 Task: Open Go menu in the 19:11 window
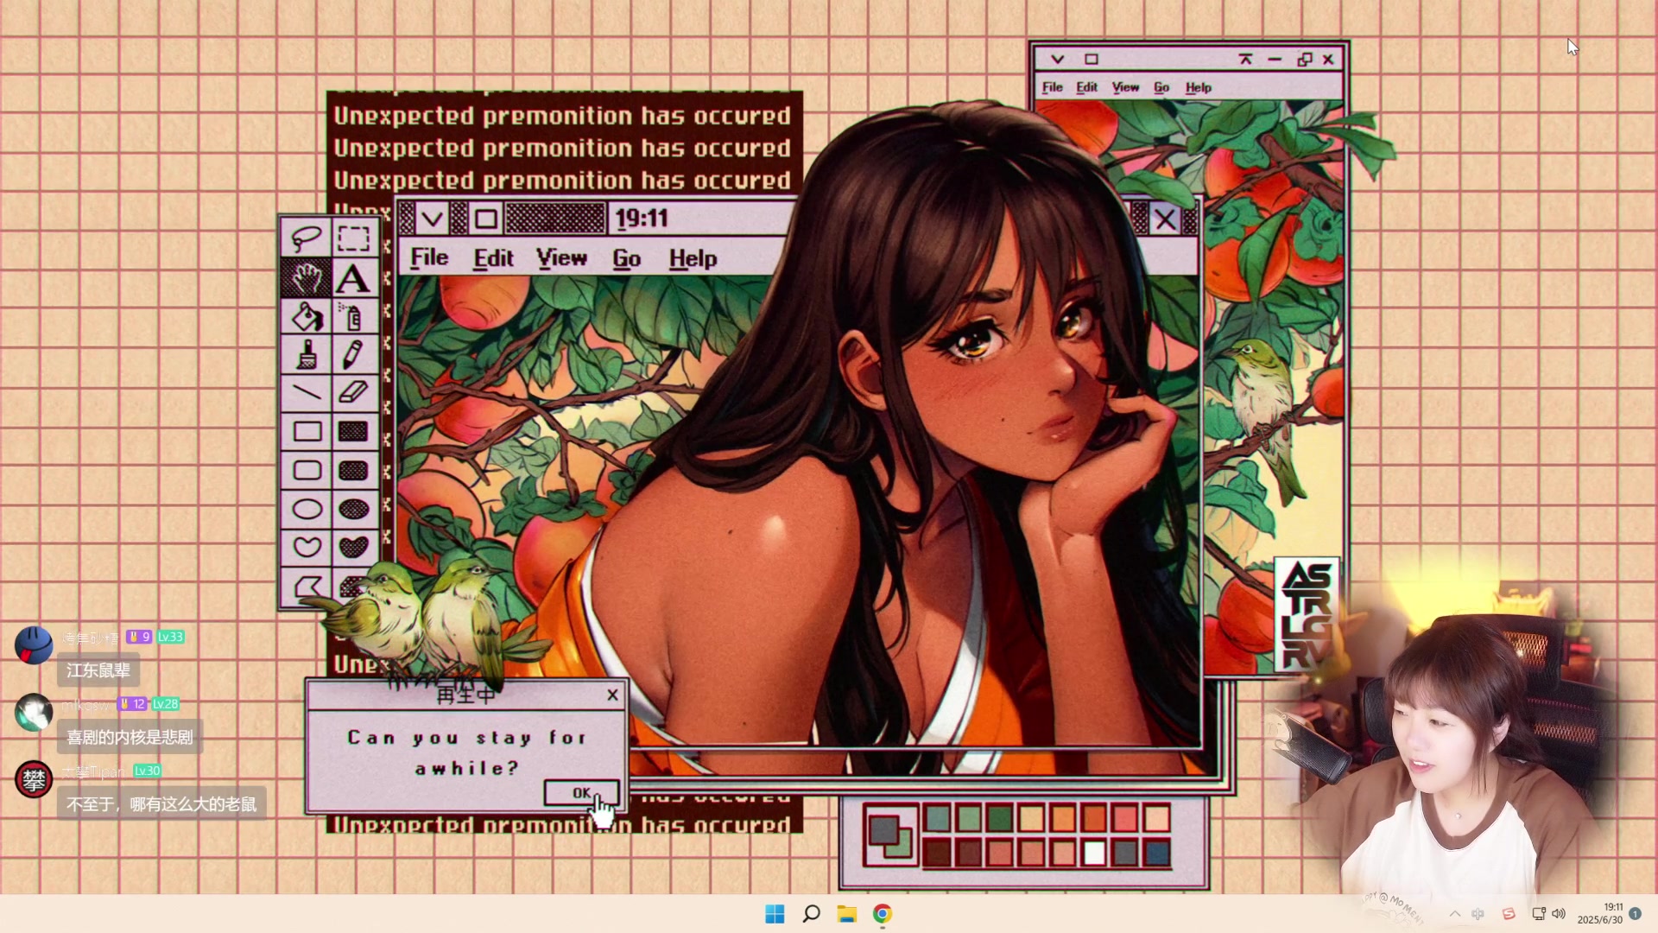point(626,258)
